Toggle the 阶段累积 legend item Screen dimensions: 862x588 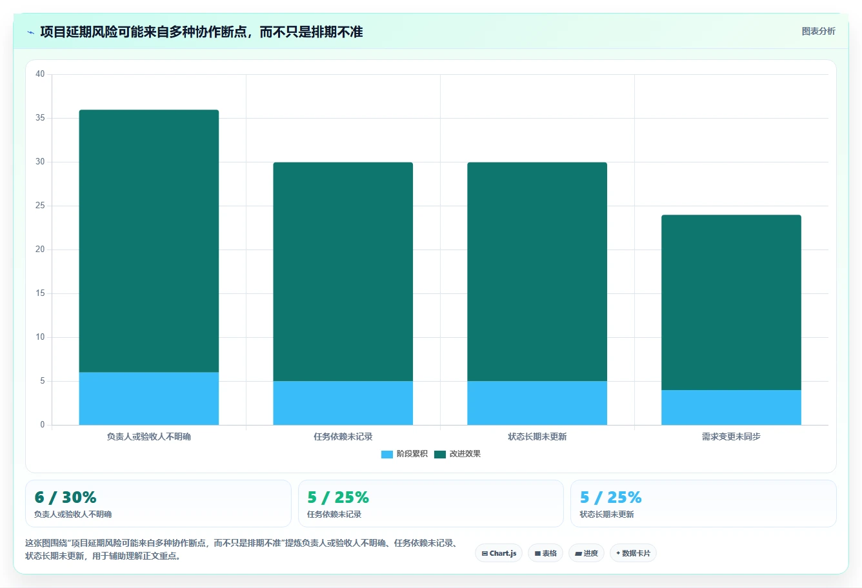pyautogui.click(x=405, y=454)
